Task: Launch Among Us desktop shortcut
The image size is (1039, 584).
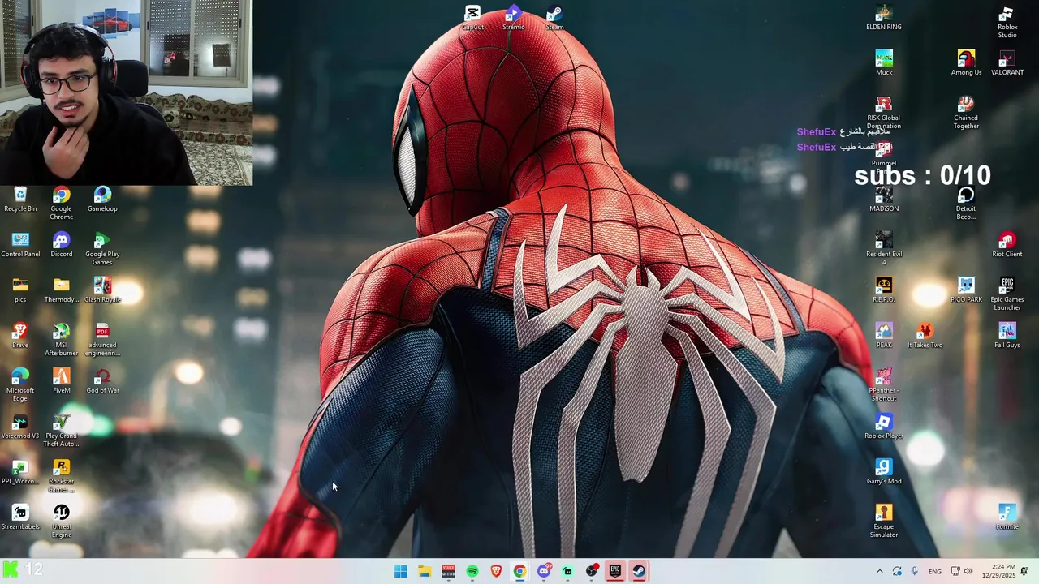Action: (x=966, y=63)
